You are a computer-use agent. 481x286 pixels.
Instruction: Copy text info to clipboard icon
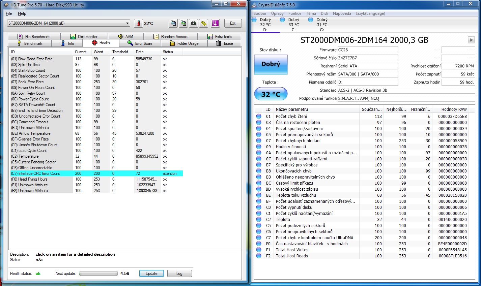pos(173,23)
